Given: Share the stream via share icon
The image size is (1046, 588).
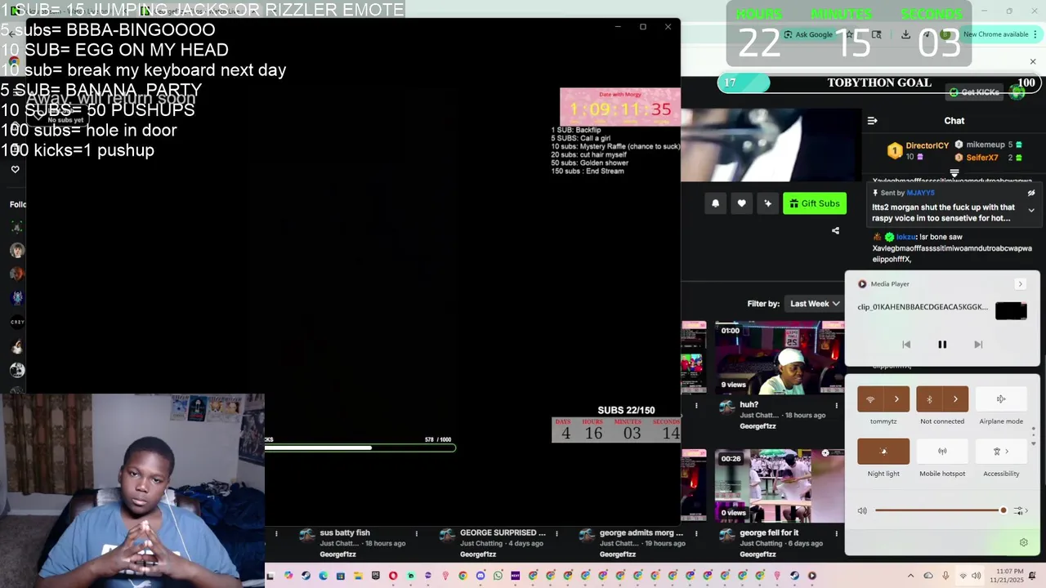Looking at the screenshot, I should 835,231.
